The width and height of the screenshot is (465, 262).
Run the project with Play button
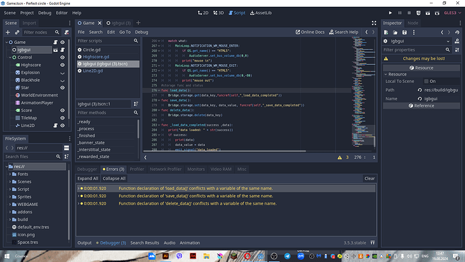click(x=390, y=13)
